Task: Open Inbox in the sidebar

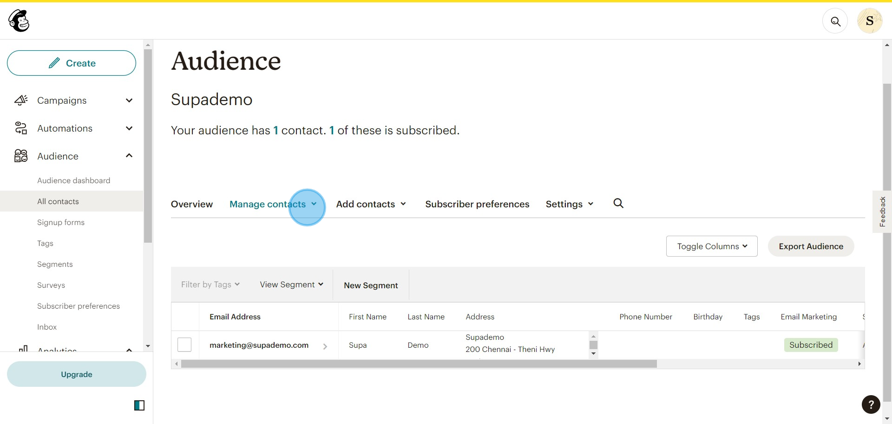Action: [x=47, y=327]
